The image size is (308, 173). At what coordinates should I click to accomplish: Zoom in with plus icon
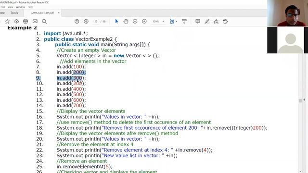tap(144, 21)
